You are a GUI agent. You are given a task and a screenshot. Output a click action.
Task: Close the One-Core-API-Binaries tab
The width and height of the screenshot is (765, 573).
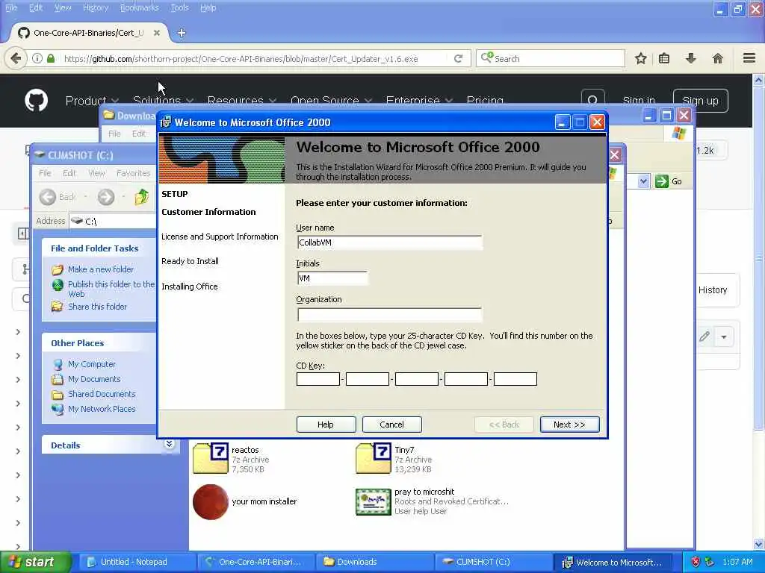point(157,33)
